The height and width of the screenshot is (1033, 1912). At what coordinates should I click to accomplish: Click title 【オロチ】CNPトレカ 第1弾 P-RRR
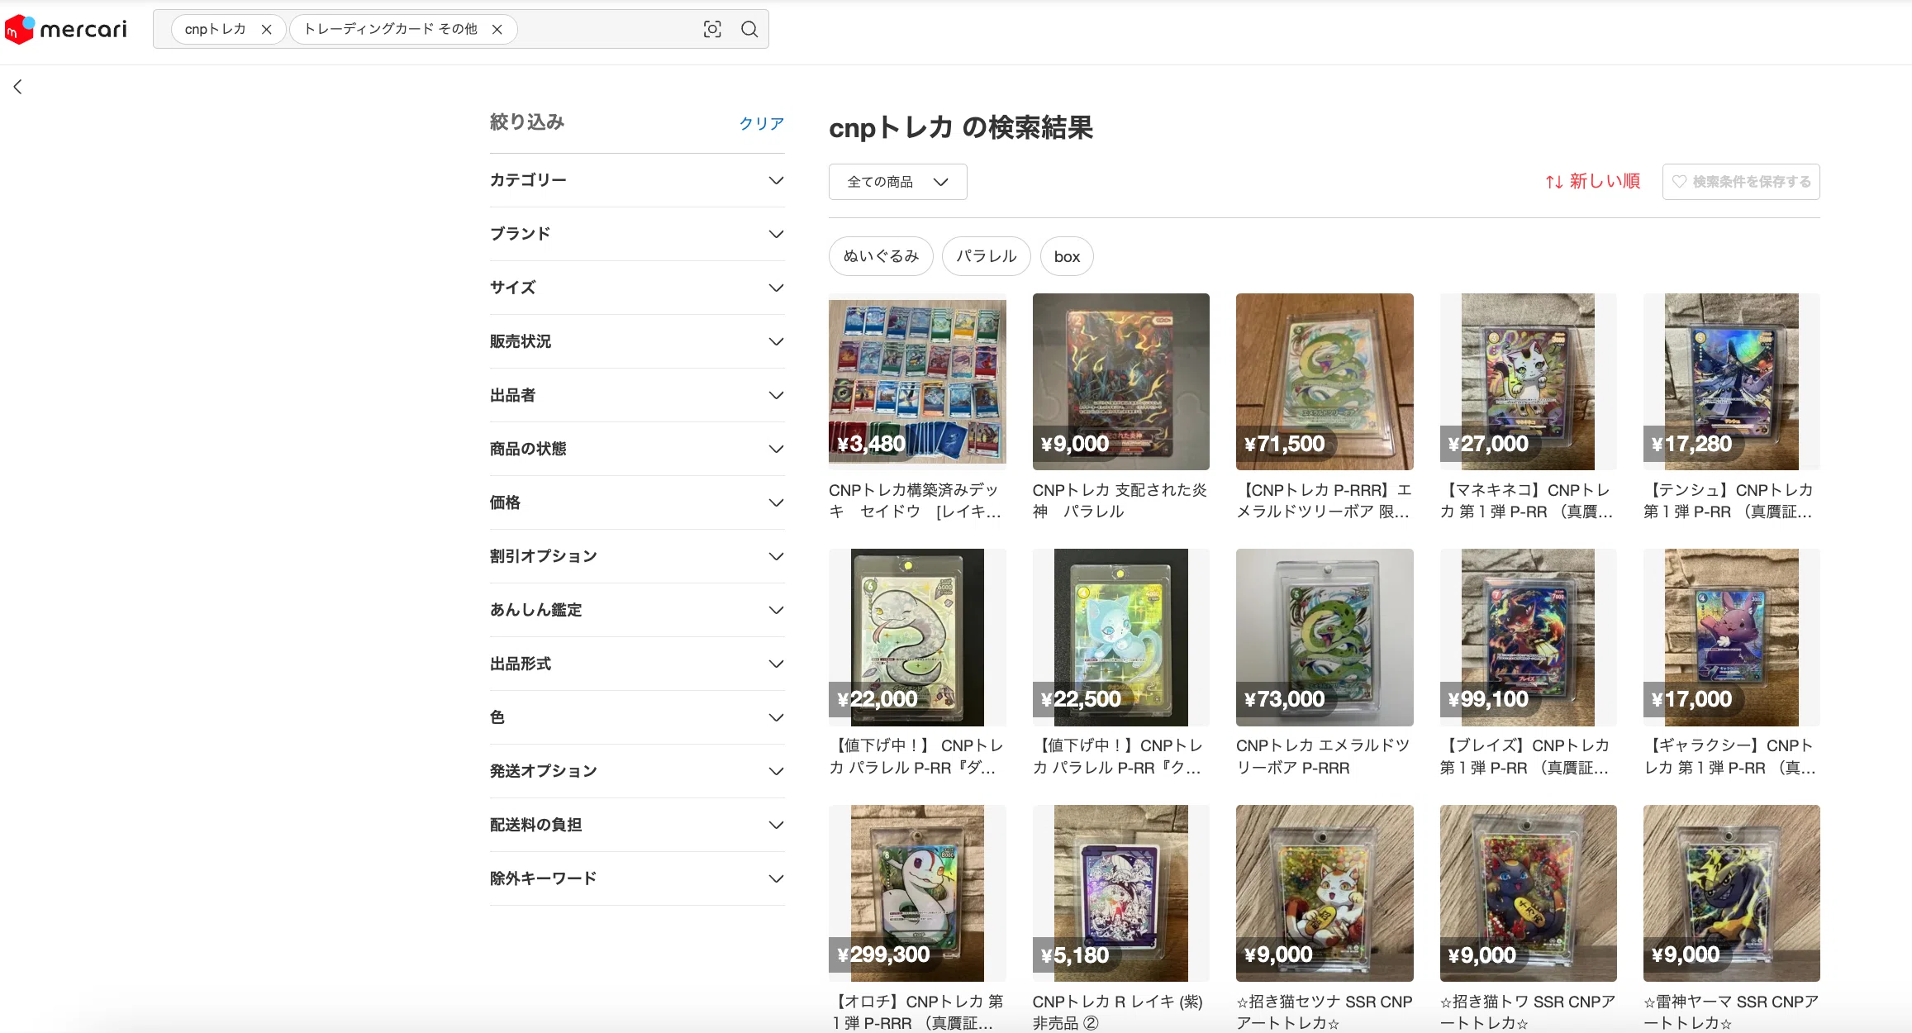pyautogui.click(x=916, y=1012)
